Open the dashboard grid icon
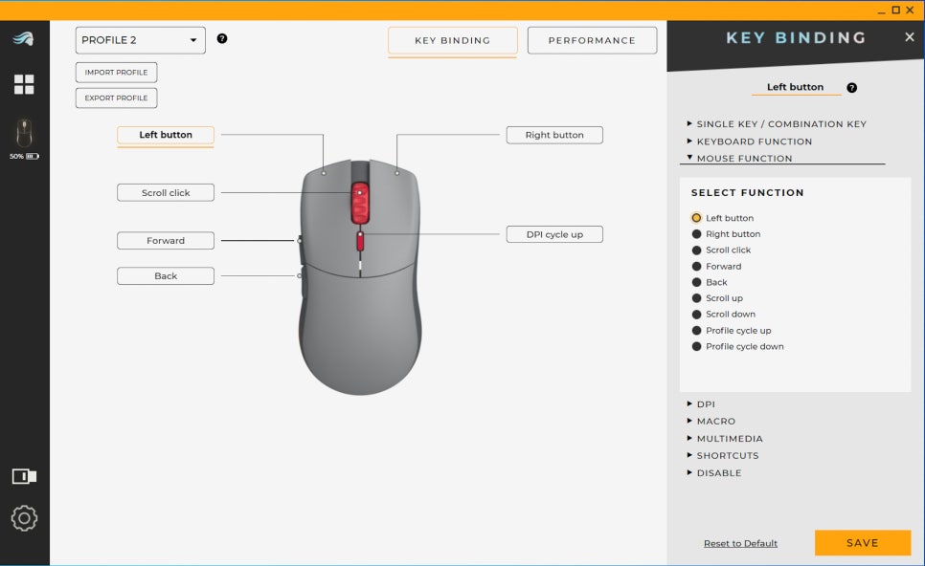Viewport: 925px width, 566px height. [x=24, y=84]
